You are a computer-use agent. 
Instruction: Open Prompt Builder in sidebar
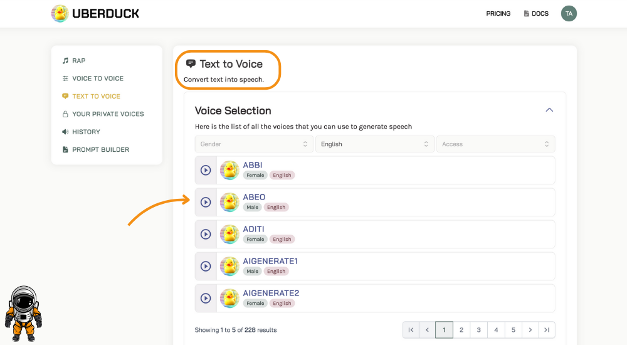[x=100, y=150]
